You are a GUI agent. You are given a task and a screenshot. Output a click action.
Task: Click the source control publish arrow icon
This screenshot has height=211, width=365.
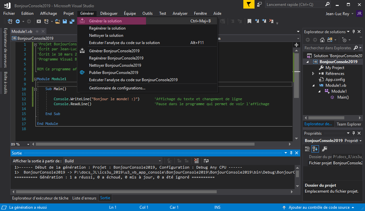pos(284,207)
